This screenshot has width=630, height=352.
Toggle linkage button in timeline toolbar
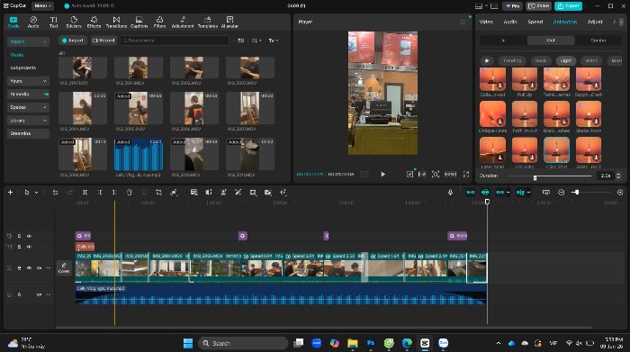(499, 193)
